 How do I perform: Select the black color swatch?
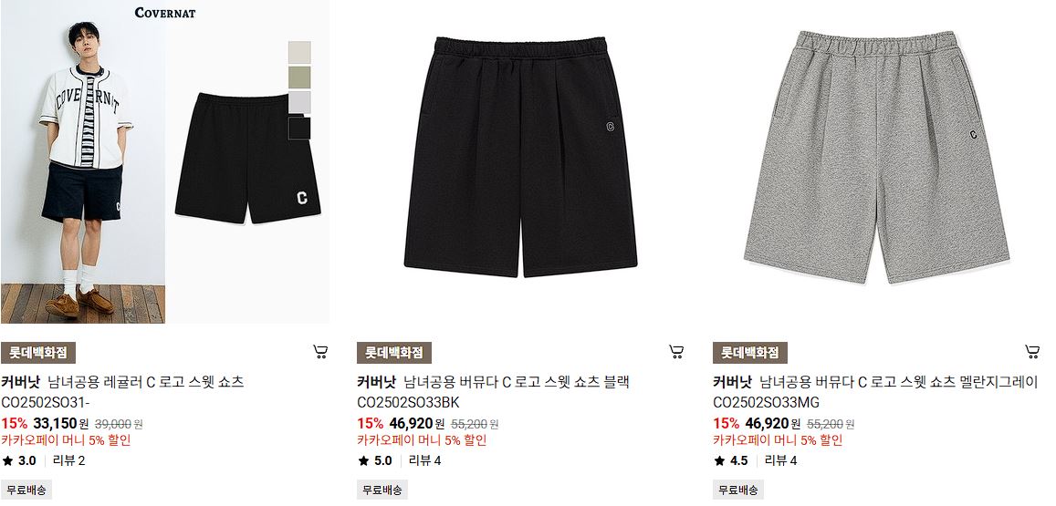coord(299,127)
